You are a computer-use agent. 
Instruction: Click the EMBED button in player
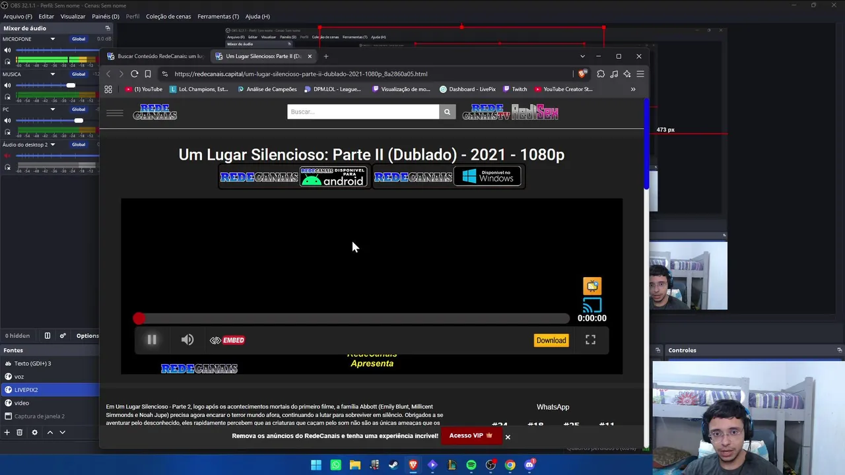pyautogui.click(x=227, y=340)
